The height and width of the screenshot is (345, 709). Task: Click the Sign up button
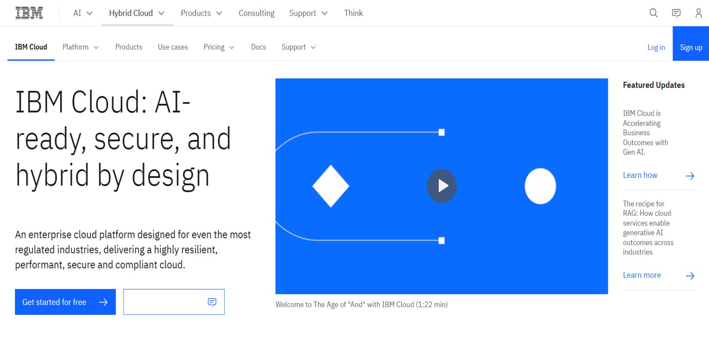(x=691, y=48)
